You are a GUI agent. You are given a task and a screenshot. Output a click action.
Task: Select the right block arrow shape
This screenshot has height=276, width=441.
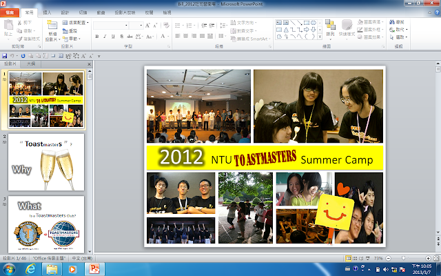pos(306,30)
